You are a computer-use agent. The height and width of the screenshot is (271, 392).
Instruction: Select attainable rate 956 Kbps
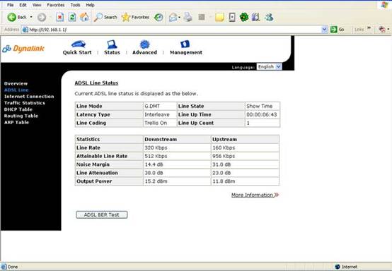(224, 156)
